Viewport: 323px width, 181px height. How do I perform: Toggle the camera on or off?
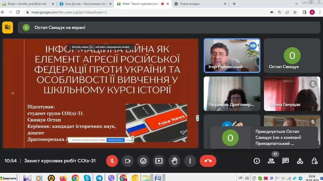click(x=128, y=161)
